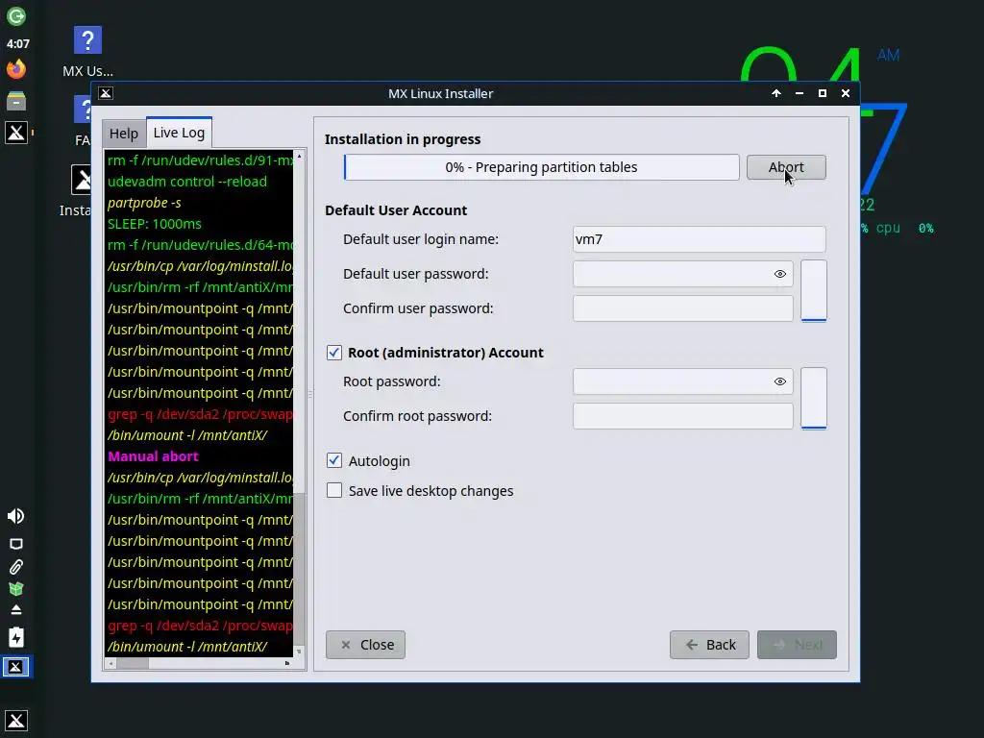The height and width of the screenshot is (738, 984).
Task: Click the live log scroll up arrow
Action: point(299,155)
